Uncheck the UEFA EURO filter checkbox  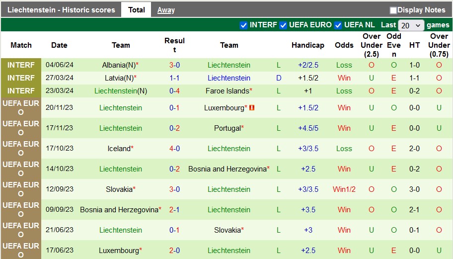click(x=283, y=25)
